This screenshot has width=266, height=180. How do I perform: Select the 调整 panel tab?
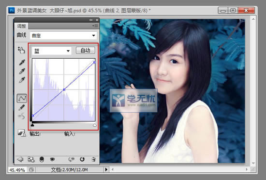22,26
